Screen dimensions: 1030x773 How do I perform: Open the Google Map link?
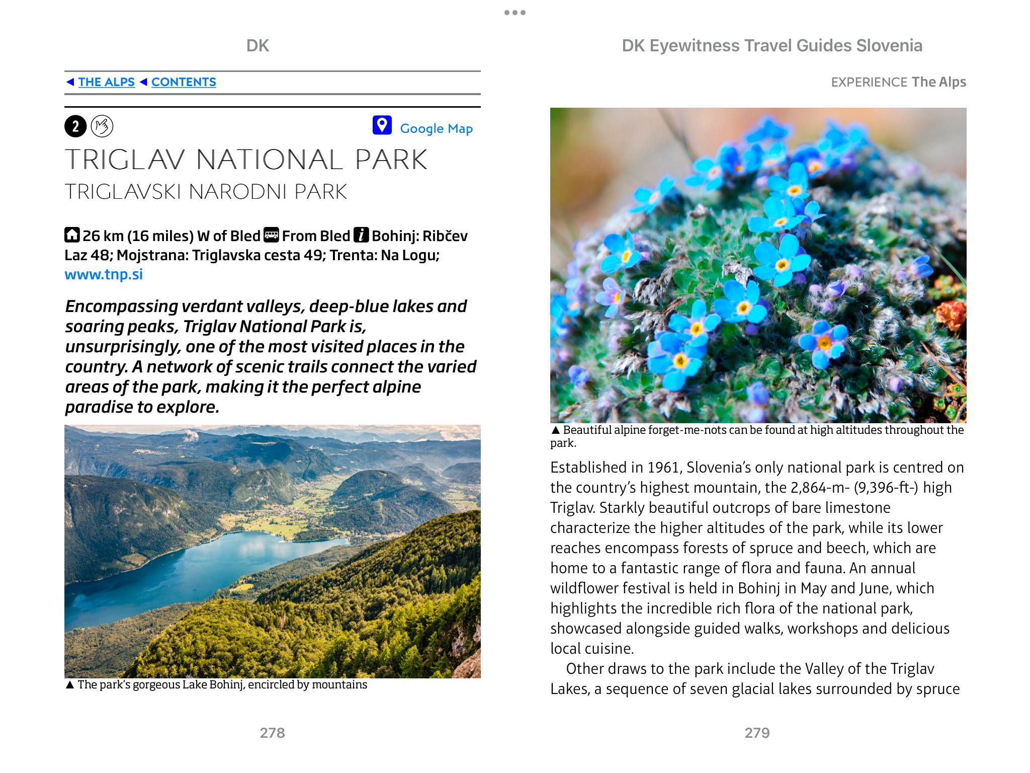(x=436, y=128)
